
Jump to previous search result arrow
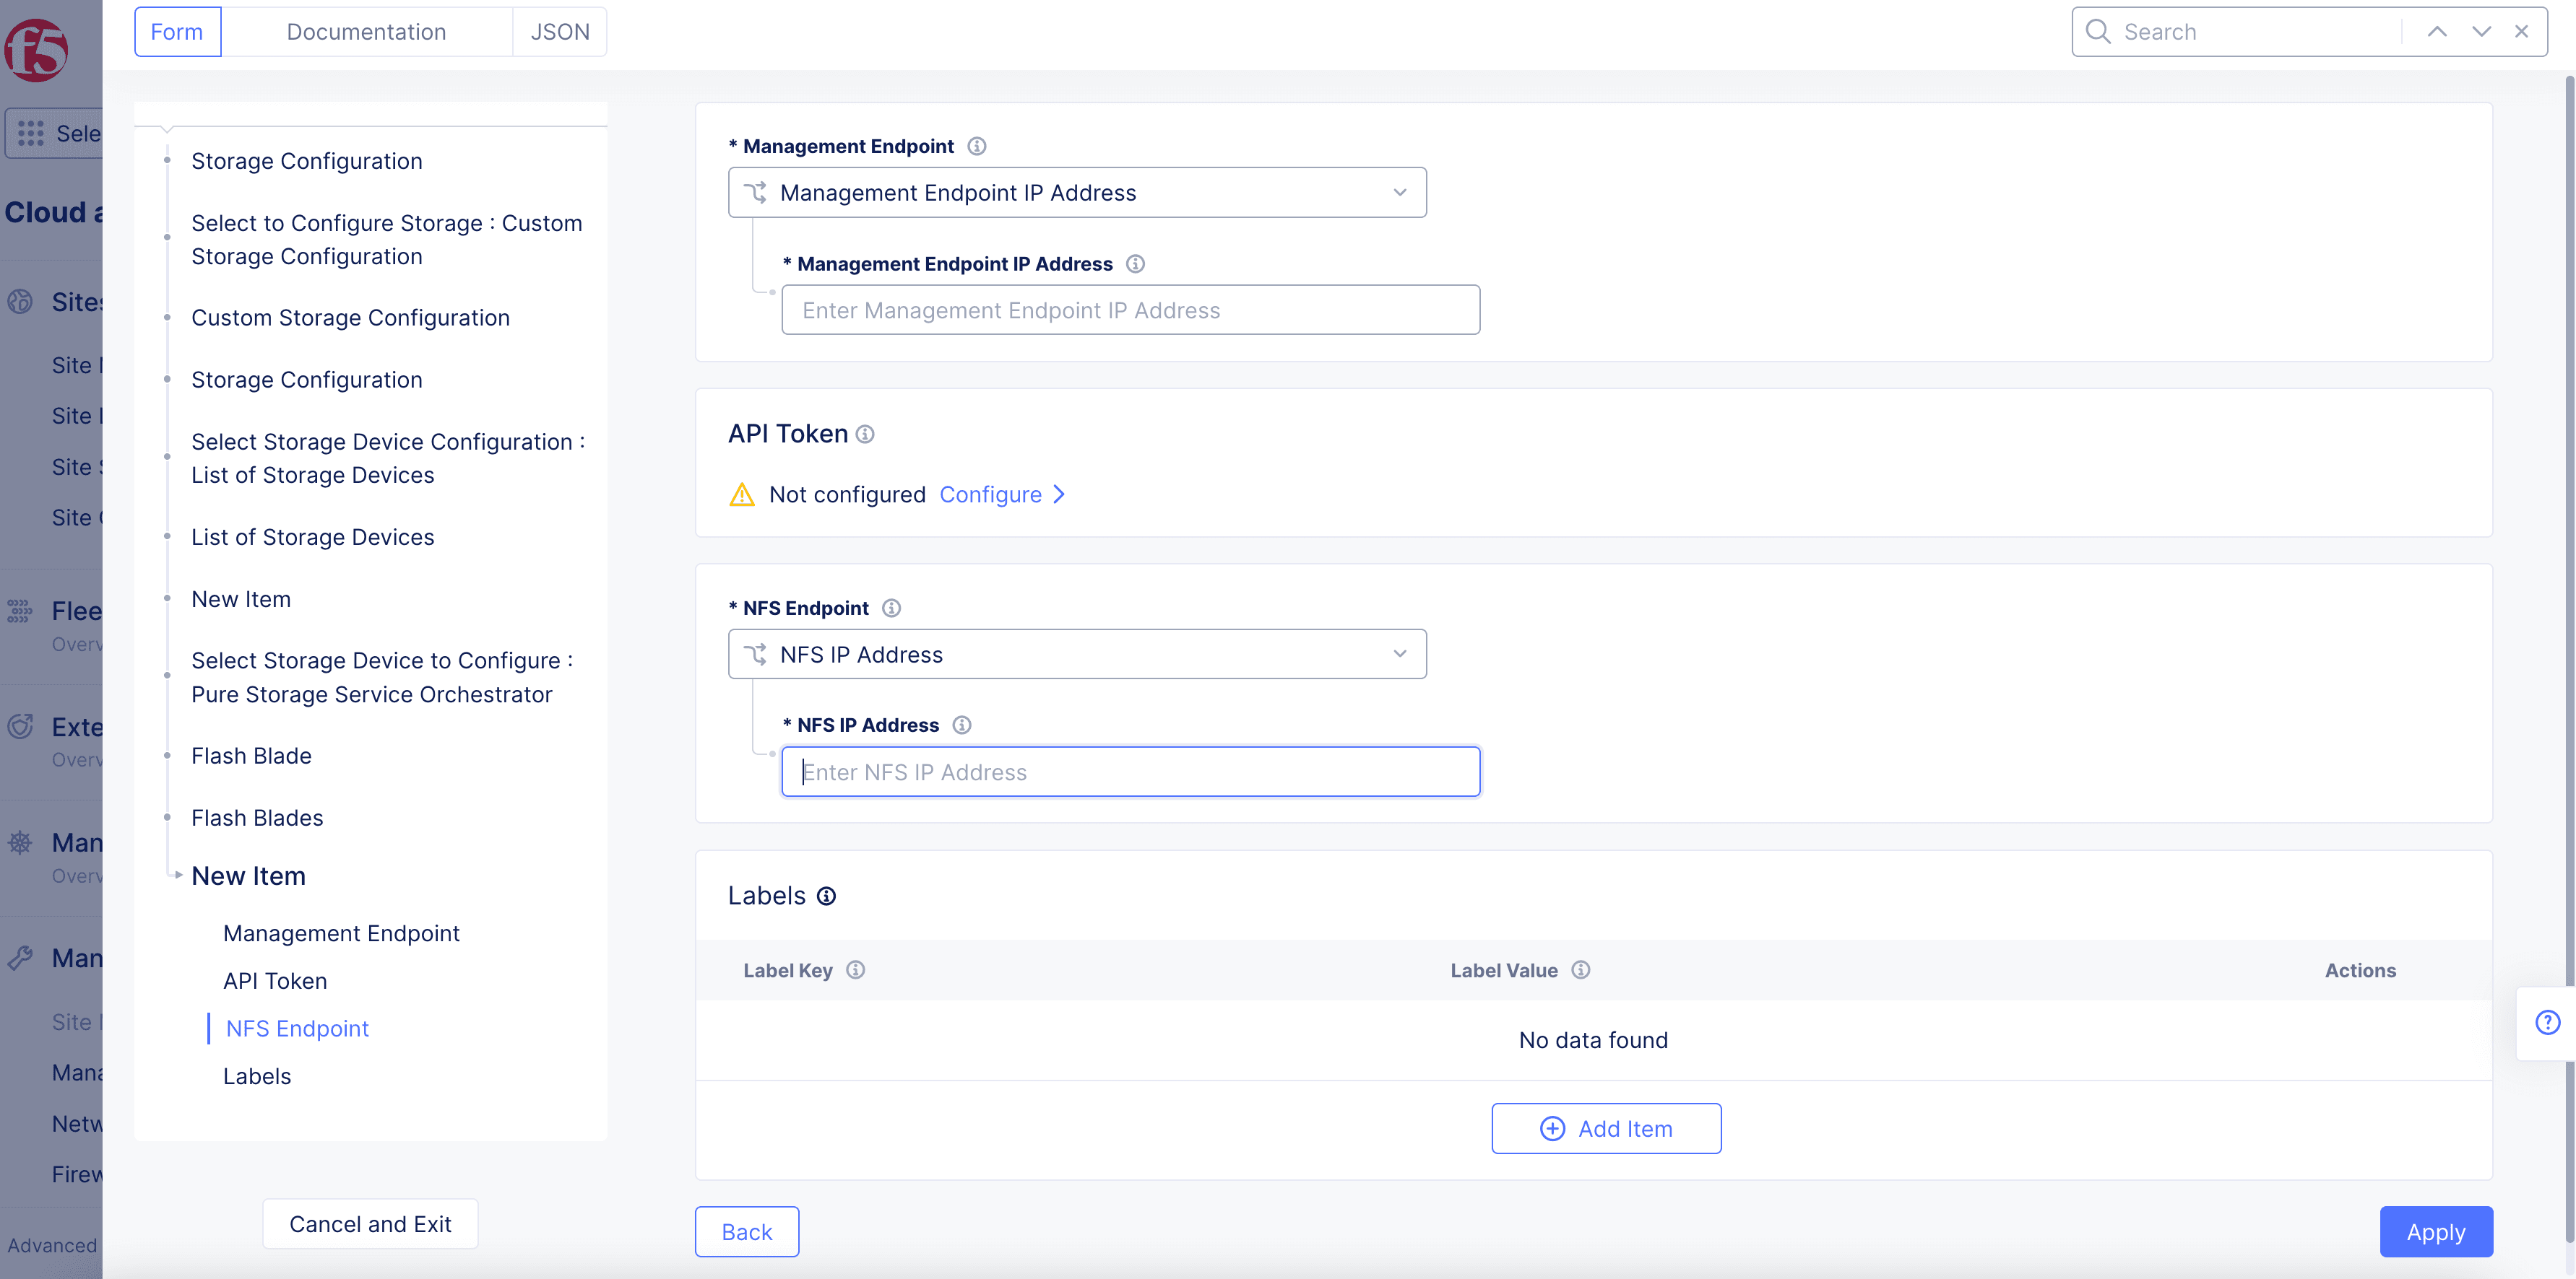[2437, 32]
